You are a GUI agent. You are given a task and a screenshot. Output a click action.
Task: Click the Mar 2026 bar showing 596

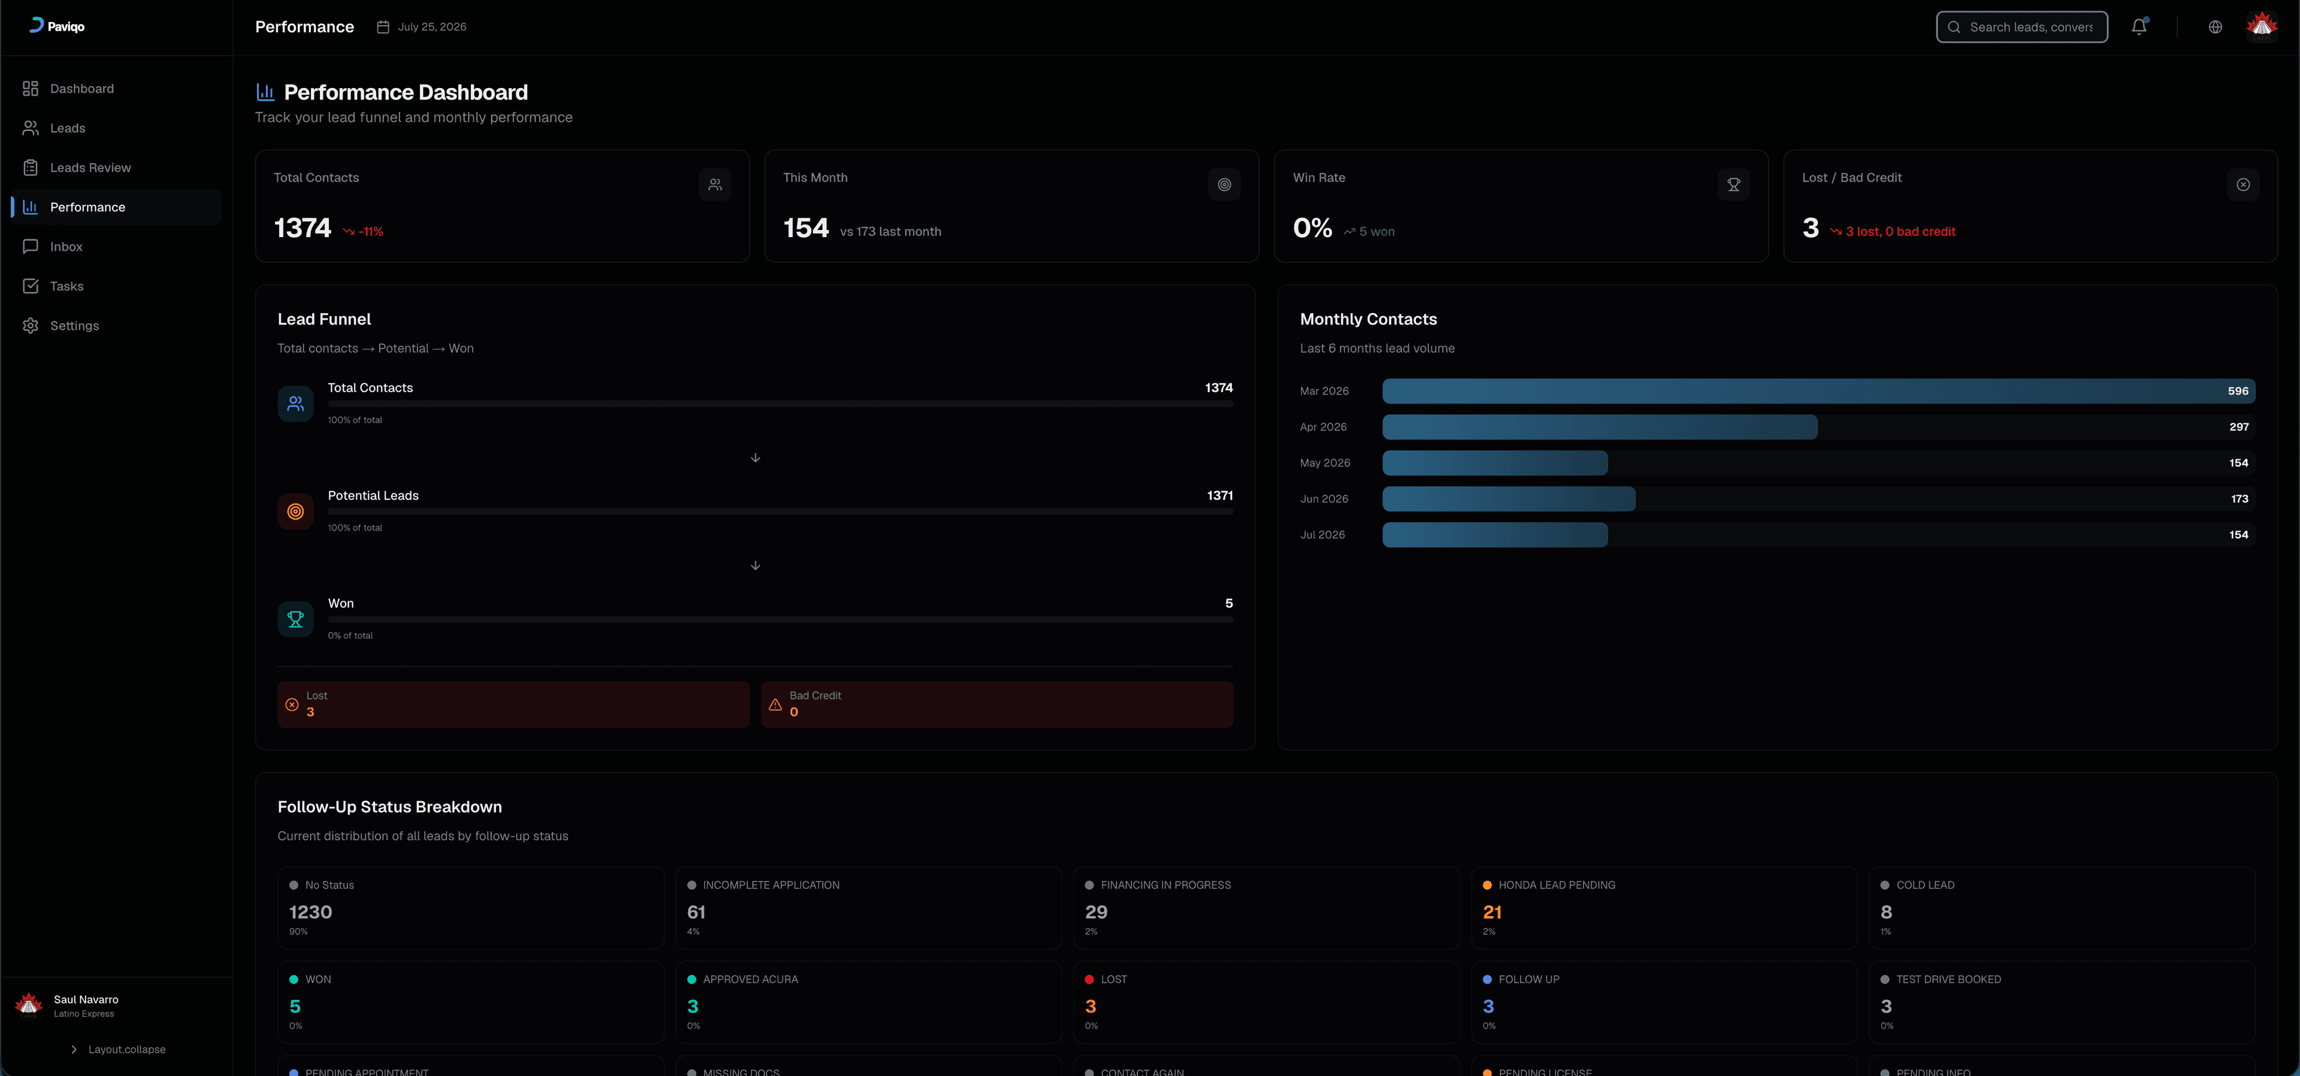1819,391
